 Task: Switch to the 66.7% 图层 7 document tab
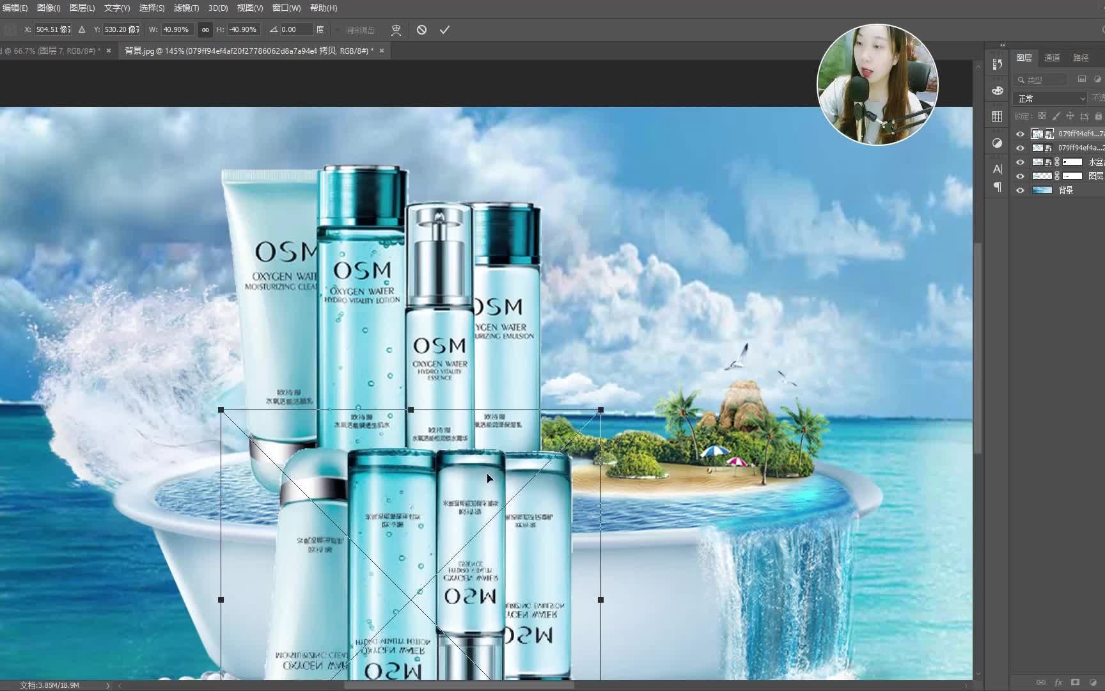pos(51,51)
